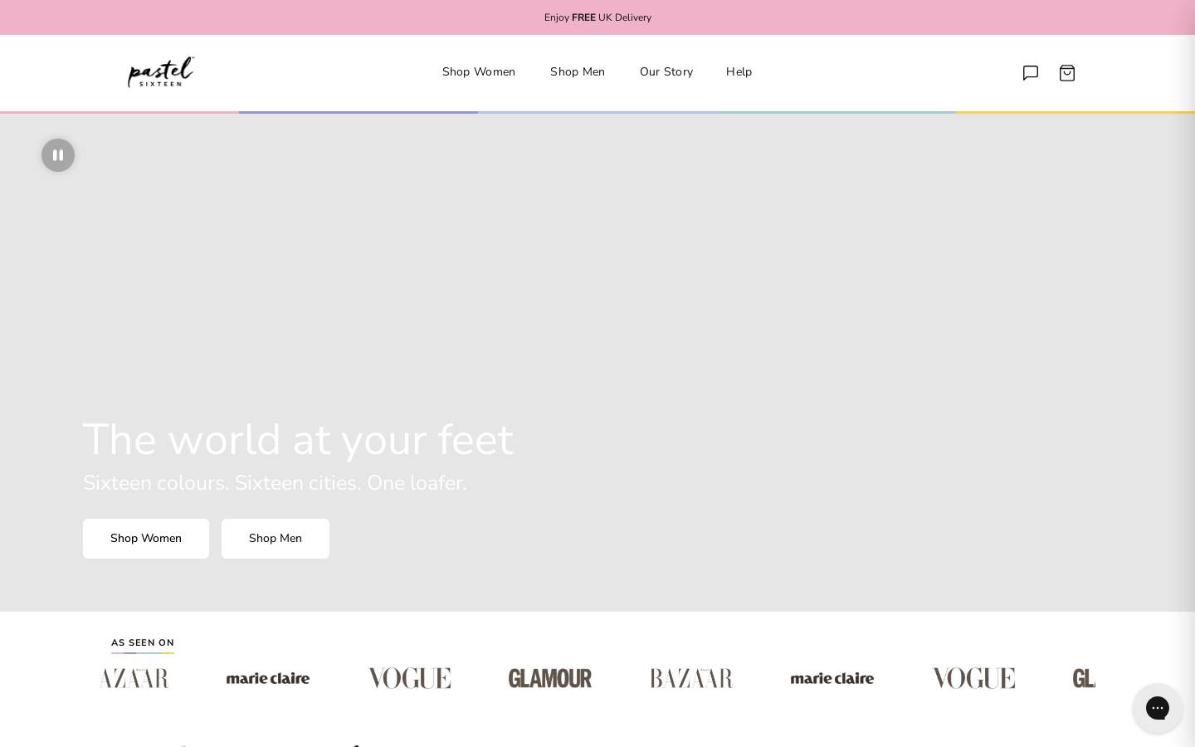
Task: Select the complete Bazaar logo
Action: click(691, 678)
